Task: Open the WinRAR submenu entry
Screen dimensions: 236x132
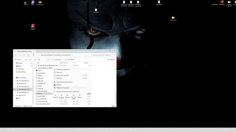Action: point(70,85)
